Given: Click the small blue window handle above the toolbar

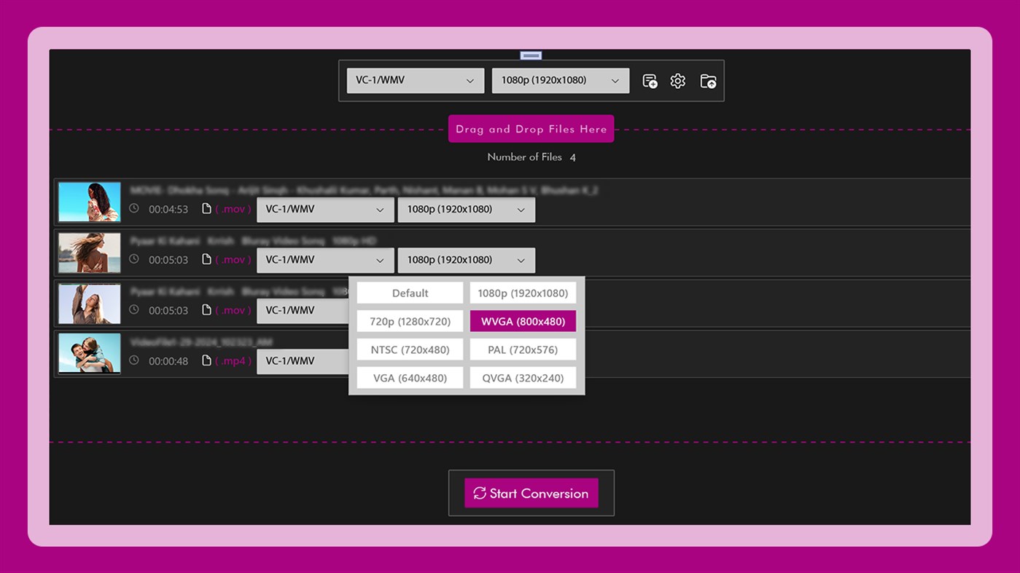Looking at the screenshot, I should pos(530,55).
